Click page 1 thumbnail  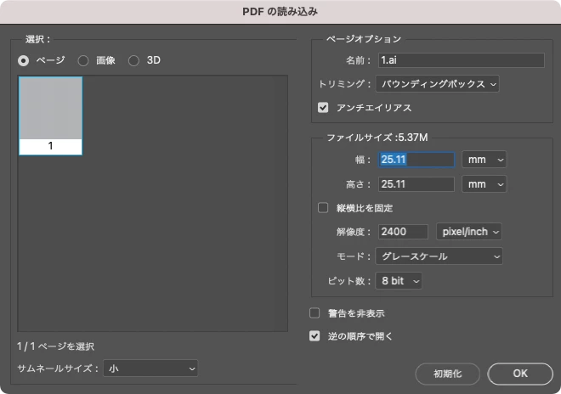pyautogui.click(x=50, y=115)
